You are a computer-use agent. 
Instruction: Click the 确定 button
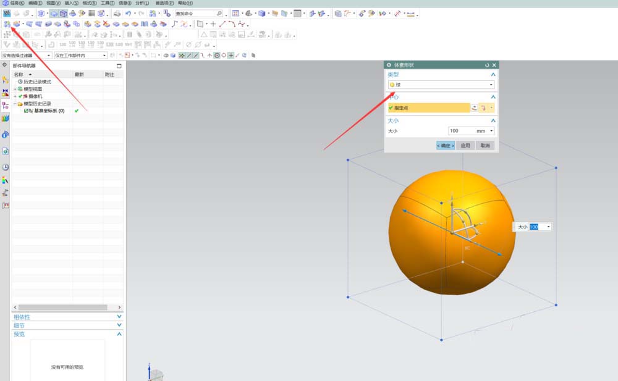coord(445,146)
